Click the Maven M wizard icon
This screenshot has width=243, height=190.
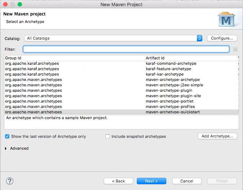tap(226, 19)
